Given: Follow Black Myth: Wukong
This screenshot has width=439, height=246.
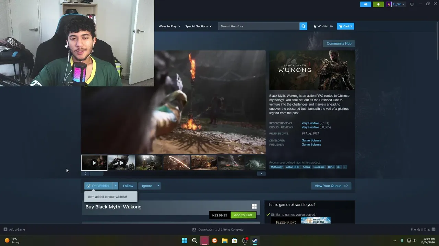Looking at the screenshot, I should (128, 186).
